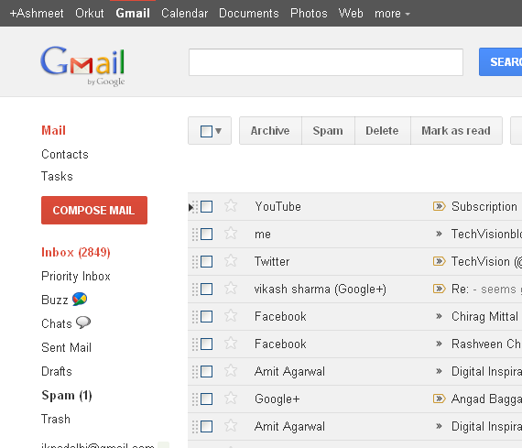Expand the 'more' menu in top bar
This screenshot has width=522, height=448.
pos(392,14)
